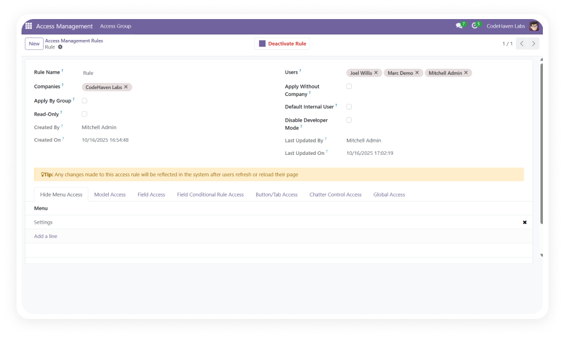Open the chat messages icon
Image resolution: width=565 pixels, height=338 pixels.
point(459,26)
